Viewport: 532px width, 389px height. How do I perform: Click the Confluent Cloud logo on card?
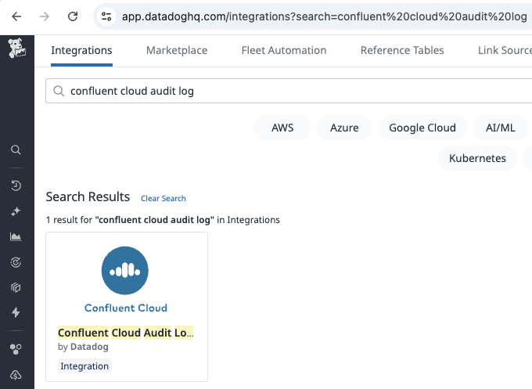[125, 279]
